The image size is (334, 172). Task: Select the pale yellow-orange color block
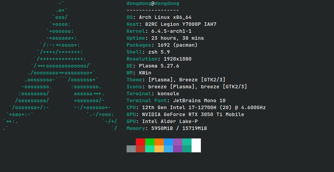tap(159, 149)
